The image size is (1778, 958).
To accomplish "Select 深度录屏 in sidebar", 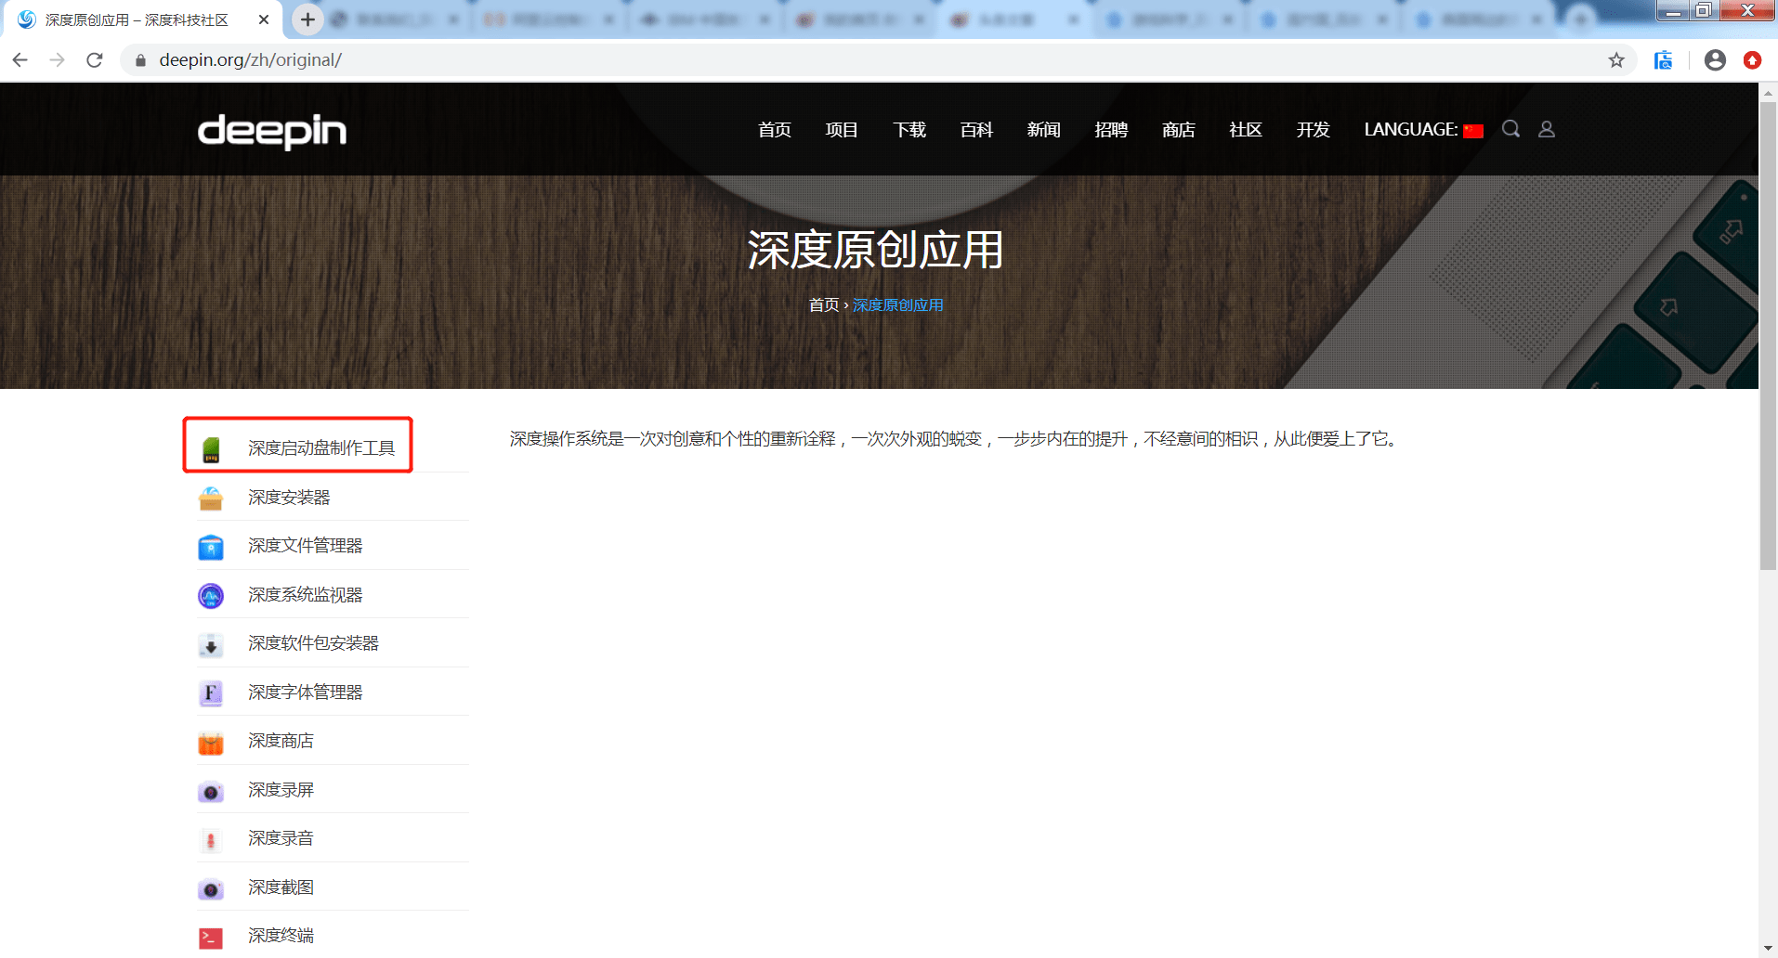I will tap(281, 790).
